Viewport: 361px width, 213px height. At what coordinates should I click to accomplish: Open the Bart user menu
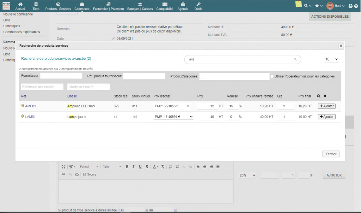click(335, 6)
